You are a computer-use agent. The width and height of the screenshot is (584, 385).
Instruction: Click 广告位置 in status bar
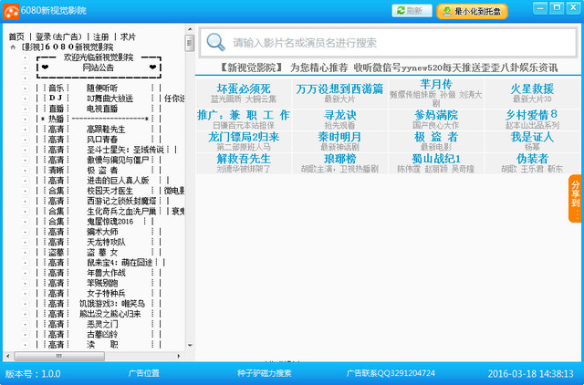tap(144, 373)
